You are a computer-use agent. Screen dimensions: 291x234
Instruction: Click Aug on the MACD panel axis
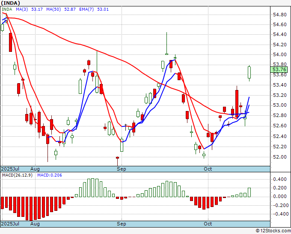pos(35,224)
